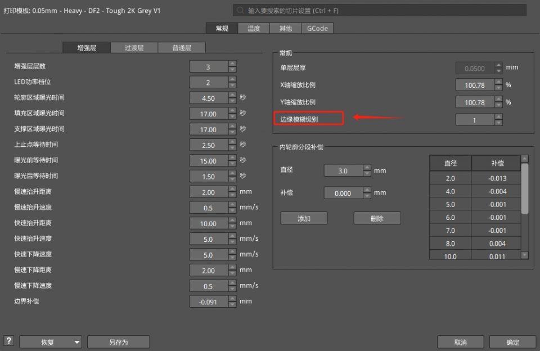The height and width of the screenshot is (351, 540).
Task: Increase 增强层层数 with up arrow
Action: 232,64
